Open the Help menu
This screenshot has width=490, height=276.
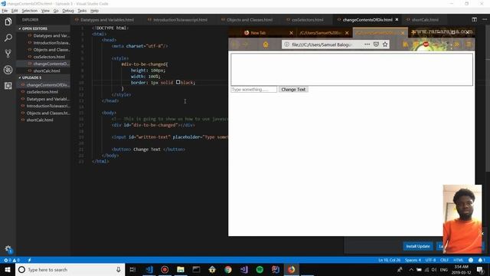94,11
